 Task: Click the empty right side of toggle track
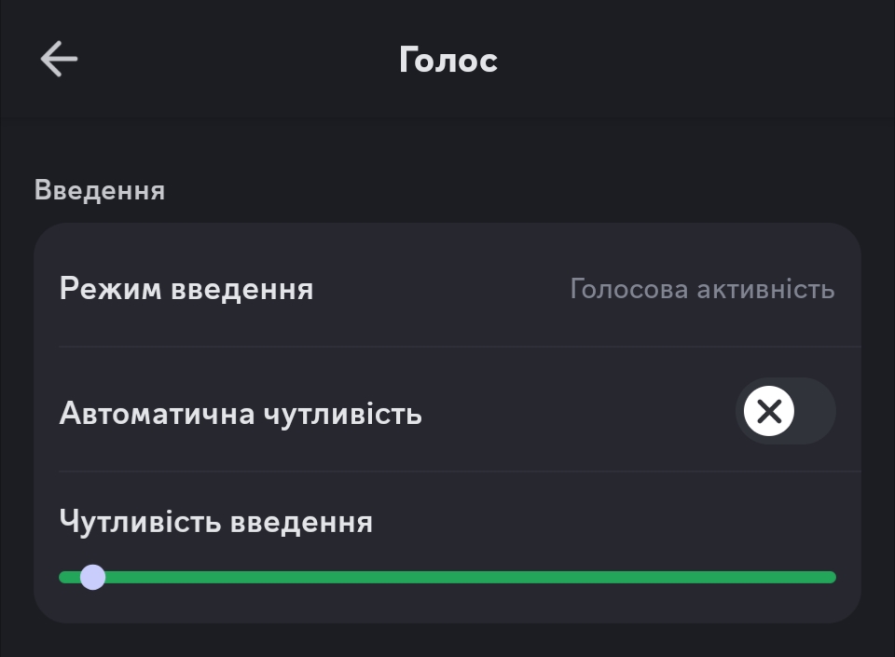814,411
